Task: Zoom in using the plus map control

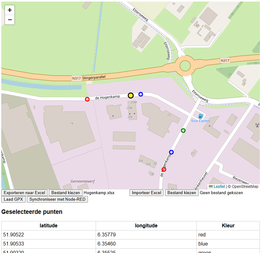Action: [9, 10]
